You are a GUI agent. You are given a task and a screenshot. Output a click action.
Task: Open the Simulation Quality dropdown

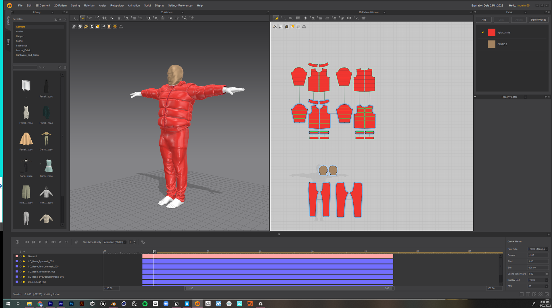click(115, 242)
